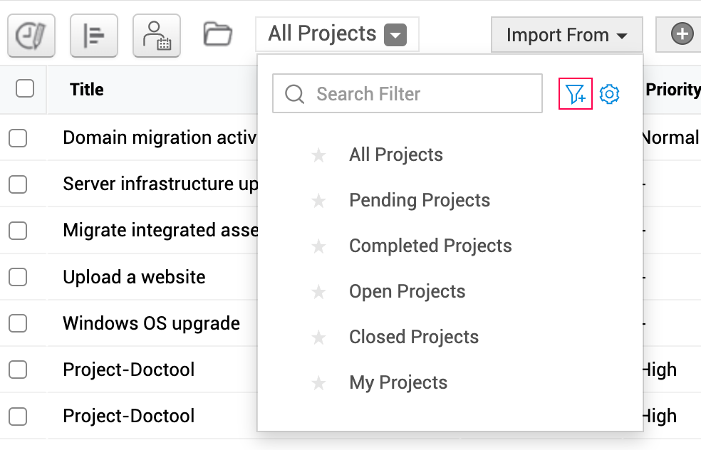The width and height of the screenshot is (701, 450).
Task: Pick Closed Projects in the filter list
Action: 413,337
